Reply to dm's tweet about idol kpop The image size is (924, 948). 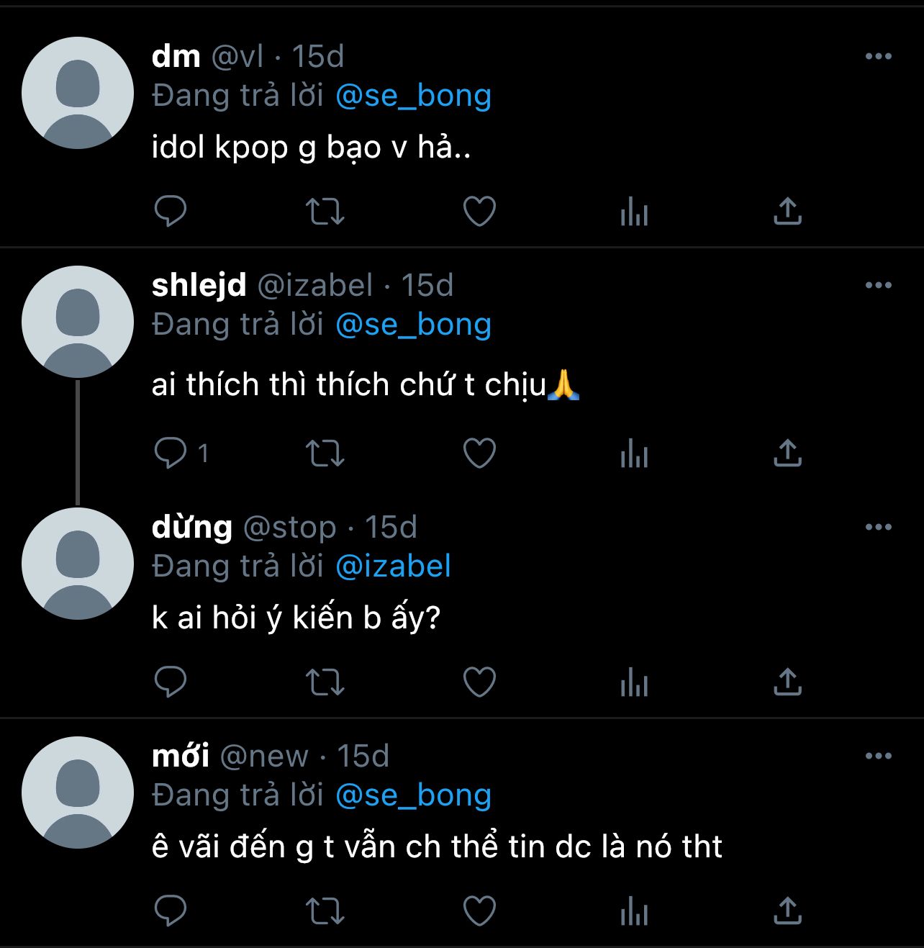click(171, 212)
